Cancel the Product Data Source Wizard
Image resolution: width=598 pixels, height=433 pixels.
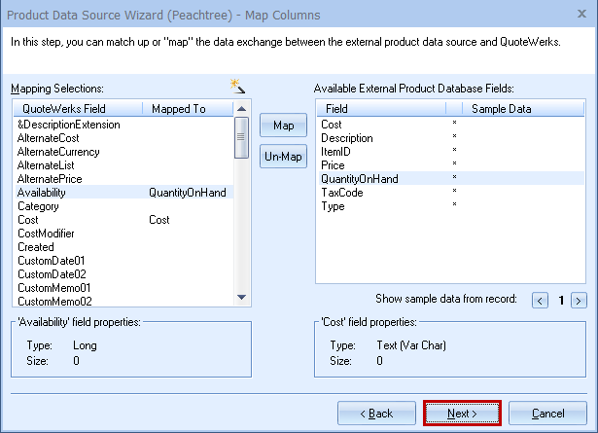pyautogui.click(x=547, y=414)
